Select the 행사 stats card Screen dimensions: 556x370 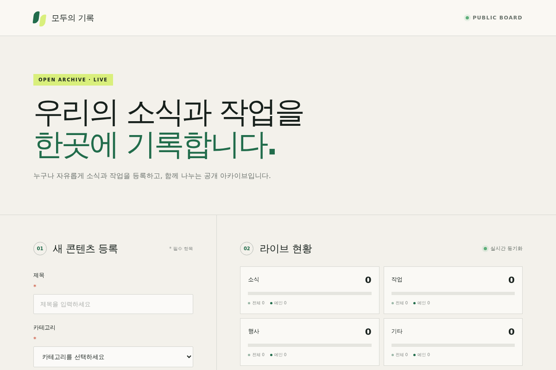[310, 342]
